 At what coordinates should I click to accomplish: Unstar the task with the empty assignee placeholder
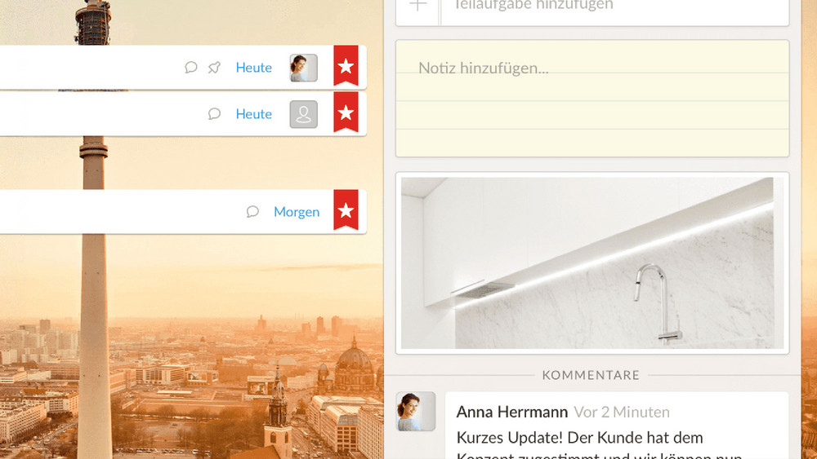point(346,113)
